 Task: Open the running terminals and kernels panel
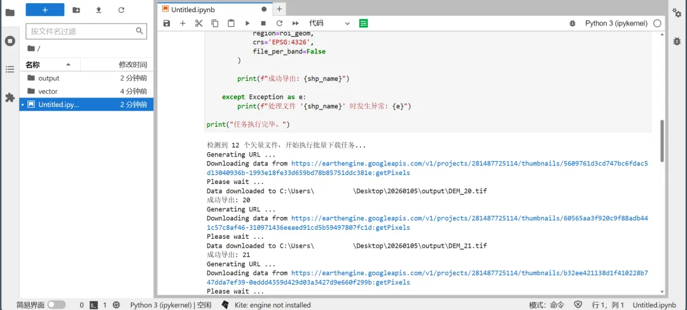(x=10, y=41)
